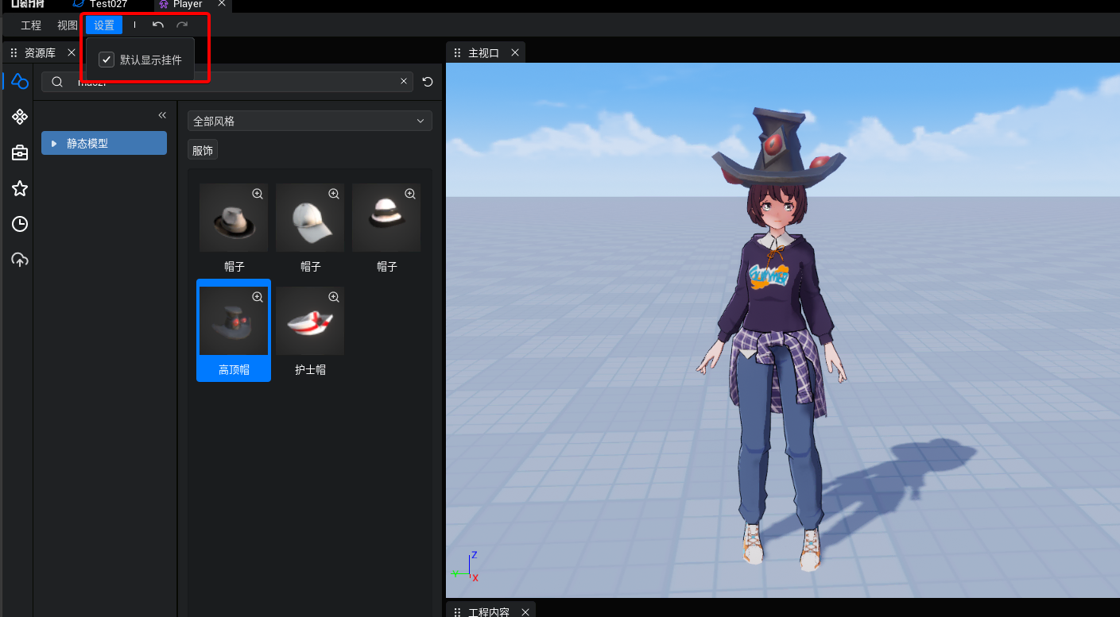Close the Player tab
Screen dimensions: 1120x617
pyautogui.click(x=222, y=4)
